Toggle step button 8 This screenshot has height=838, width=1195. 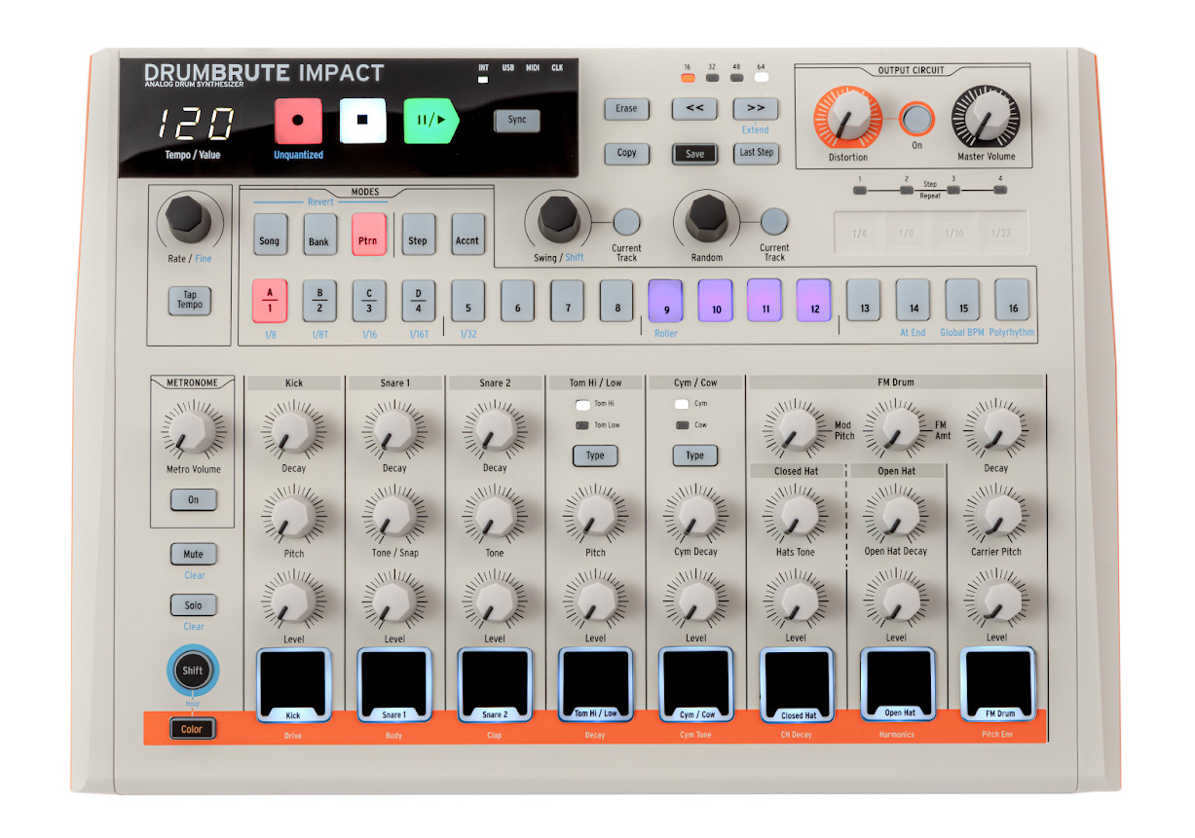pos(616,301)
